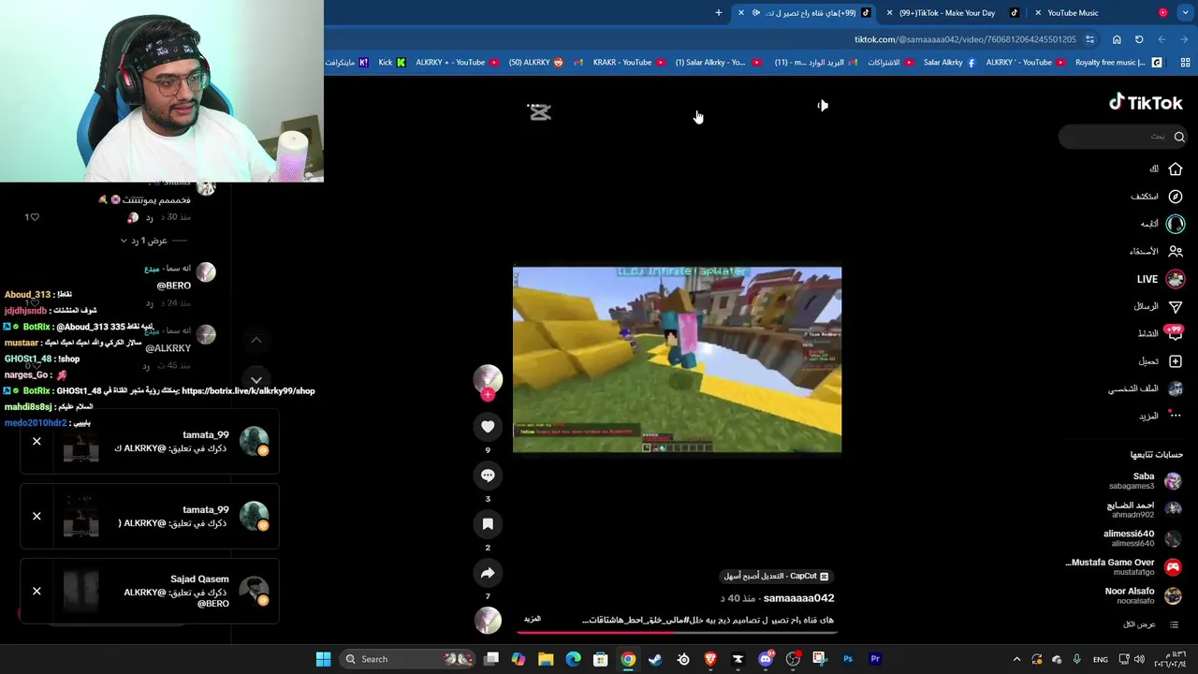Open the video comments bubble icon
1198x674 pixels.
click(488, 476)
